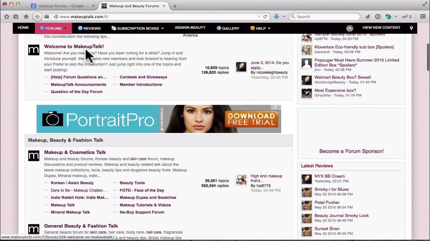Open the FORUMS dropdown menu
Image resolution: width=430 pixels, height=241 pixels.
click(x=53, y=28)
